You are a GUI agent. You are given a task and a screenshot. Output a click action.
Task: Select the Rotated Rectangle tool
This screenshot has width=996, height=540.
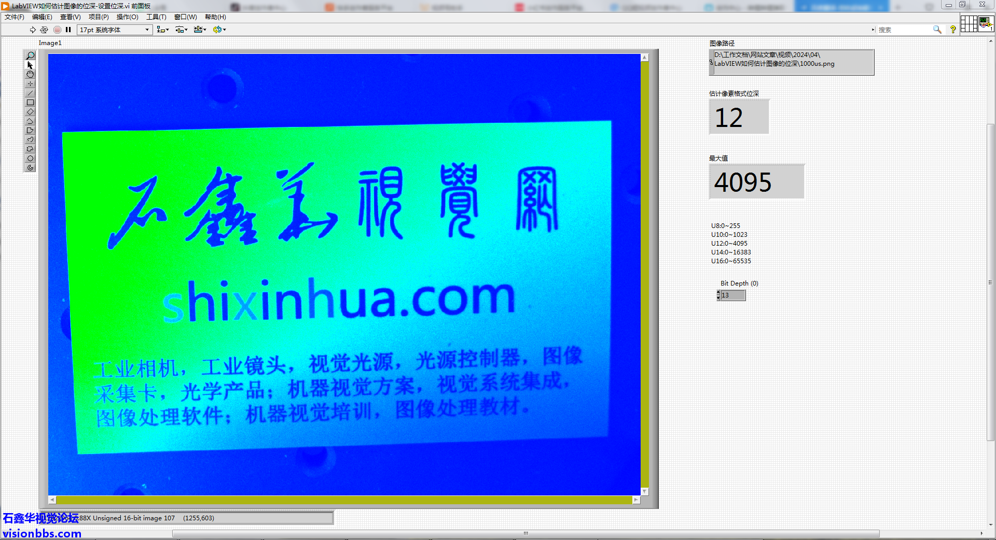tap(30, 112)
